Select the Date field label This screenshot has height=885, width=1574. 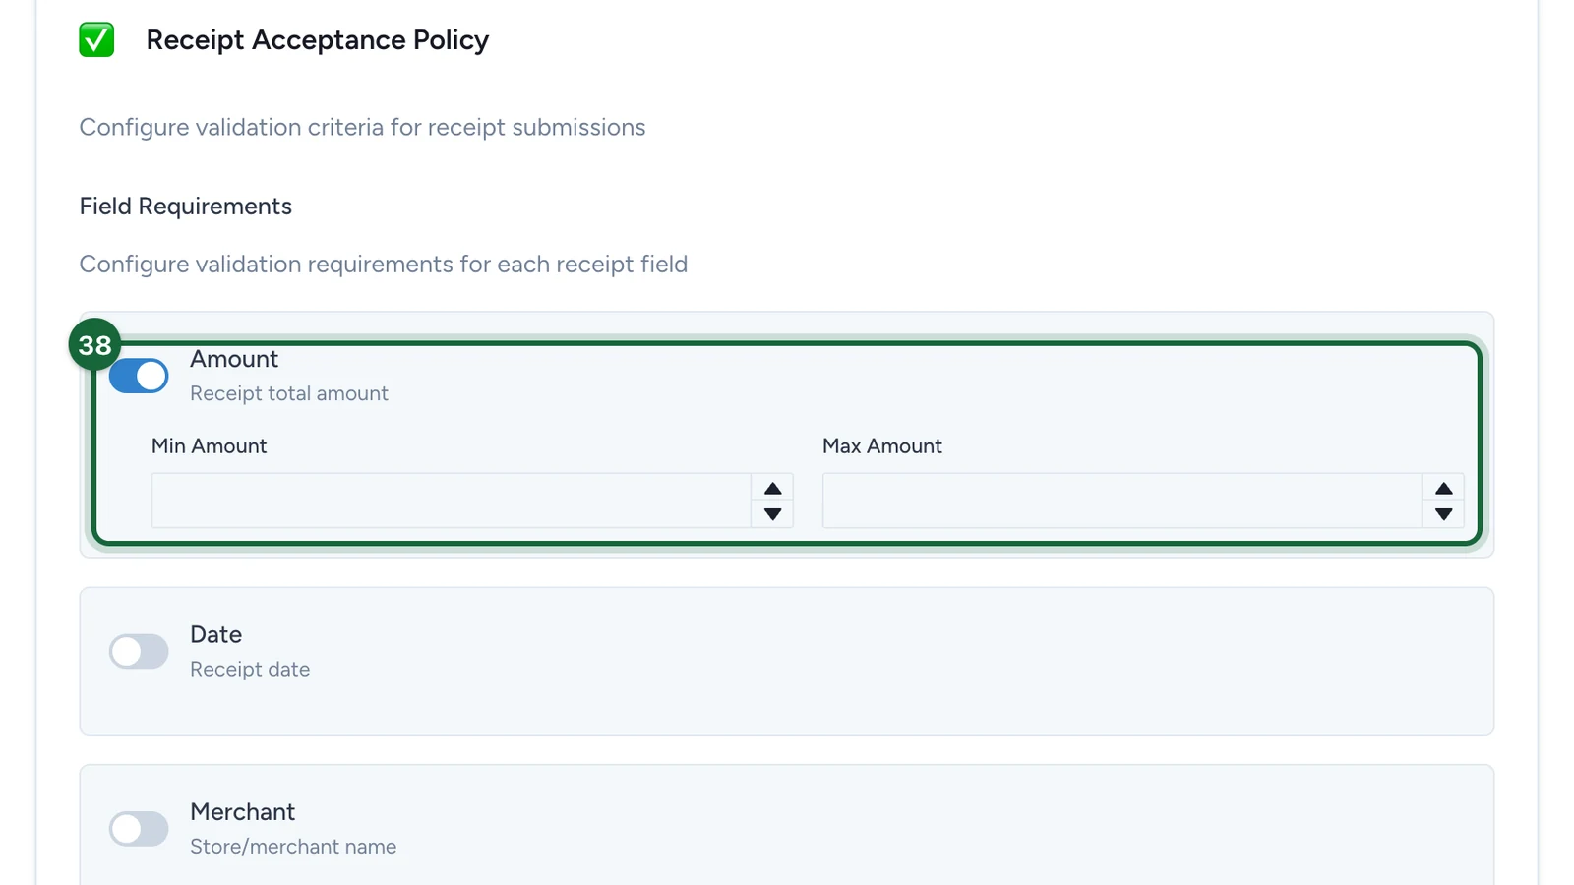tap(215, 634)
